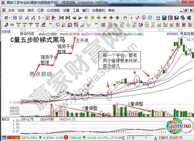Click the 日K线 chart label
194x141 pixels.
coord(6,31)
